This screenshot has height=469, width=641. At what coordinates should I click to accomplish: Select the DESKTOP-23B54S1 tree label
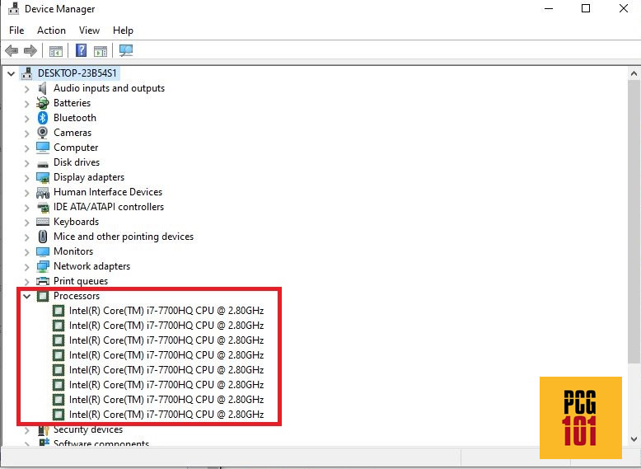pyautogui.click(x=77, y=73)
